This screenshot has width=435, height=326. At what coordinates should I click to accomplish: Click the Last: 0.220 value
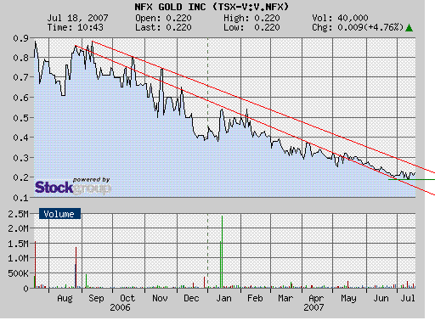(163, 27)
